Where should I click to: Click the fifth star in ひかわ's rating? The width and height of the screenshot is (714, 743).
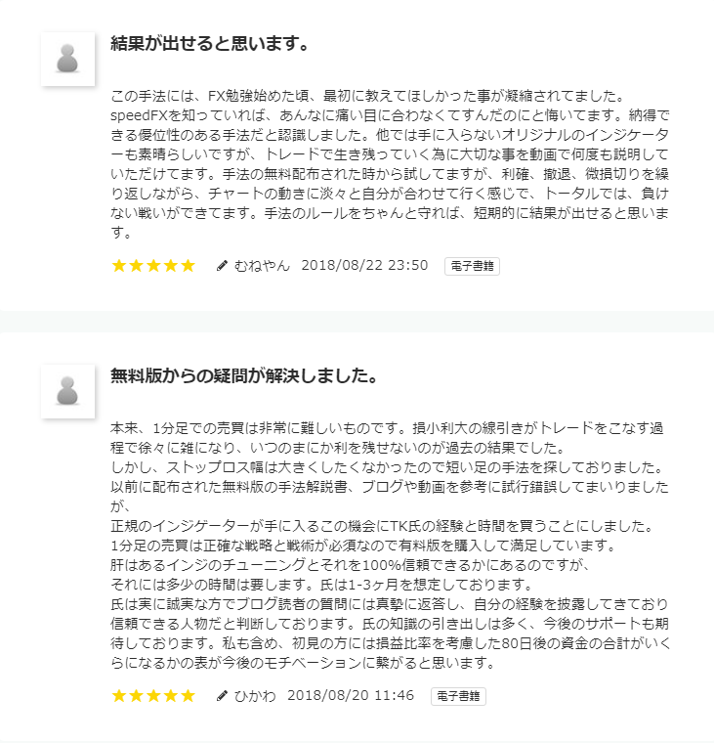(188, 696)
